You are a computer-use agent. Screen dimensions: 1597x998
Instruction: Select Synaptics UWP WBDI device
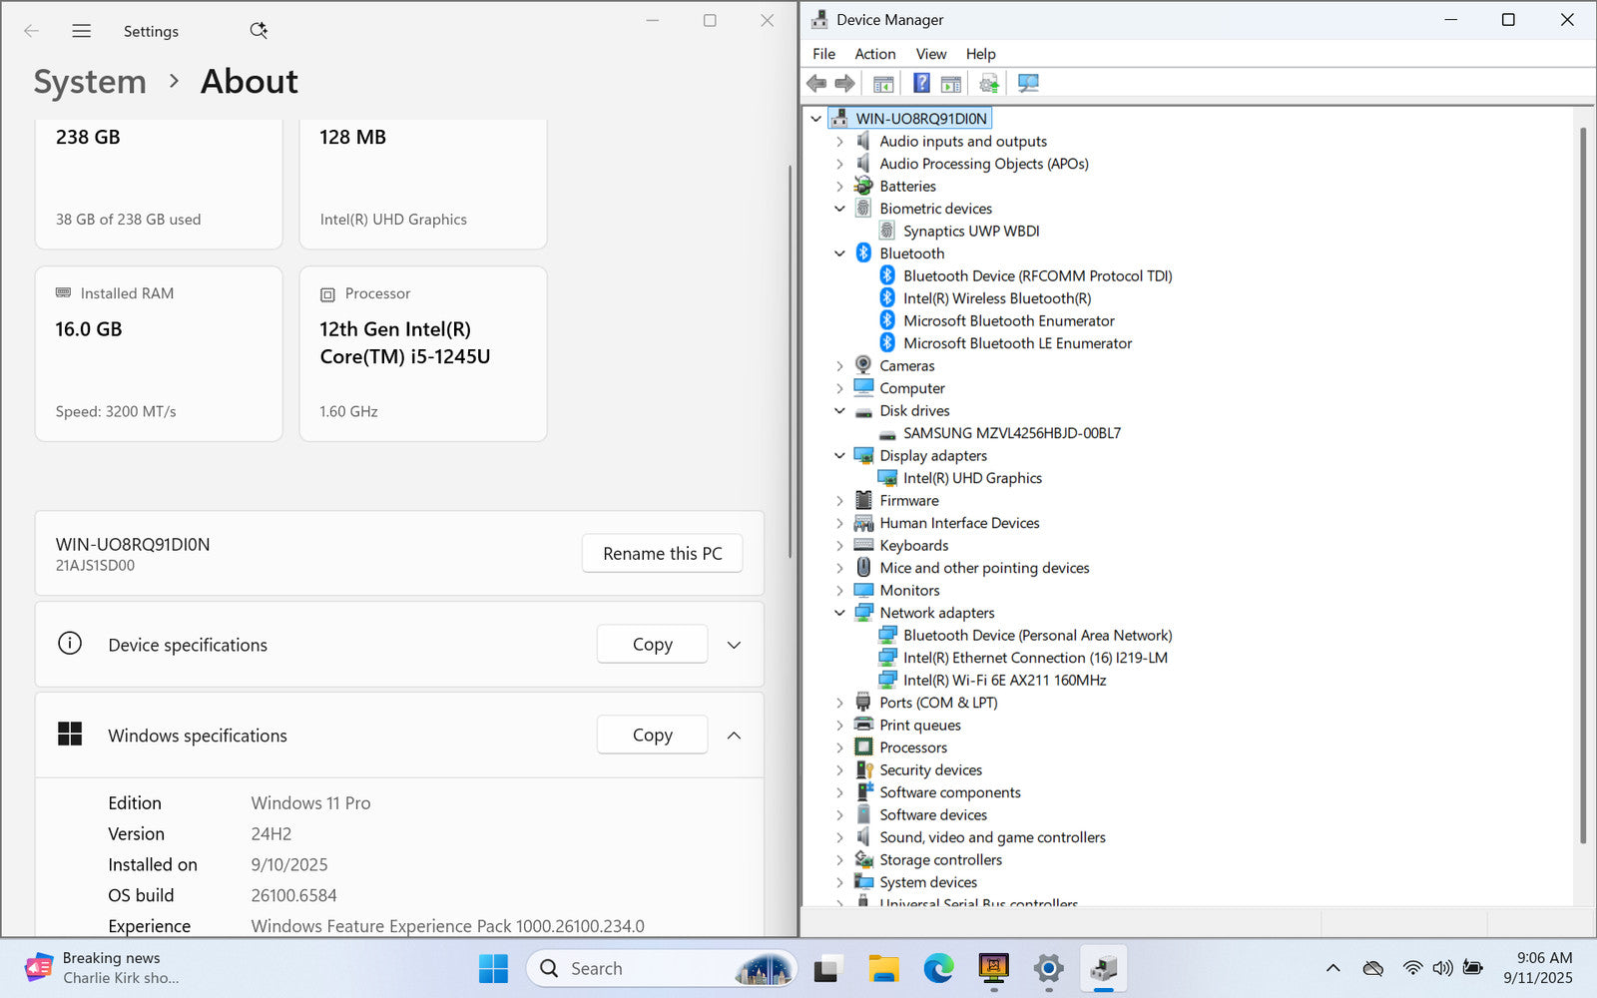click(x=971, y=232)
